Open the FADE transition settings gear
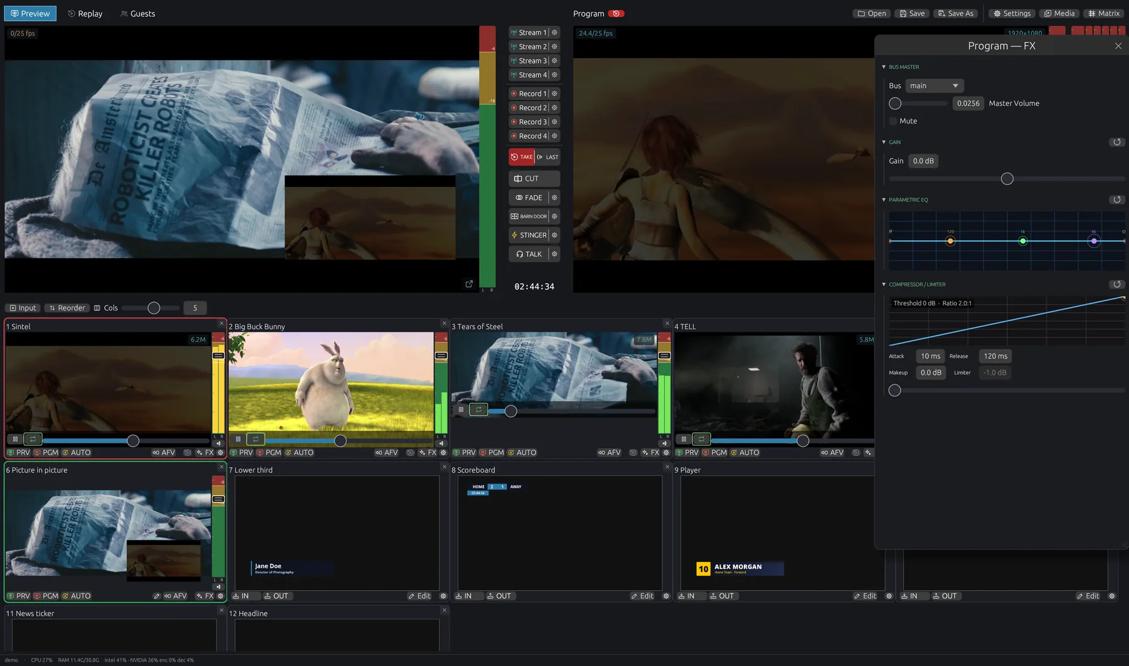 pyautogui.click(x=554, y=198)
